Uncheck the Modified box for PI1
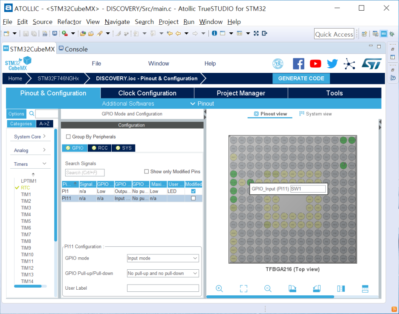This screenshot has height=314, width=399. coord(194,191)
